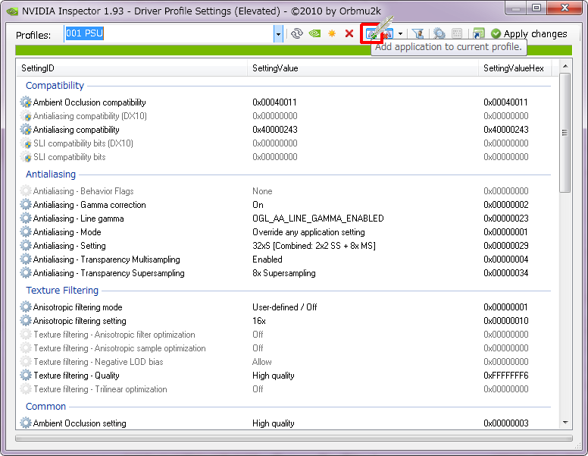Collapse the Common group header

45,407
